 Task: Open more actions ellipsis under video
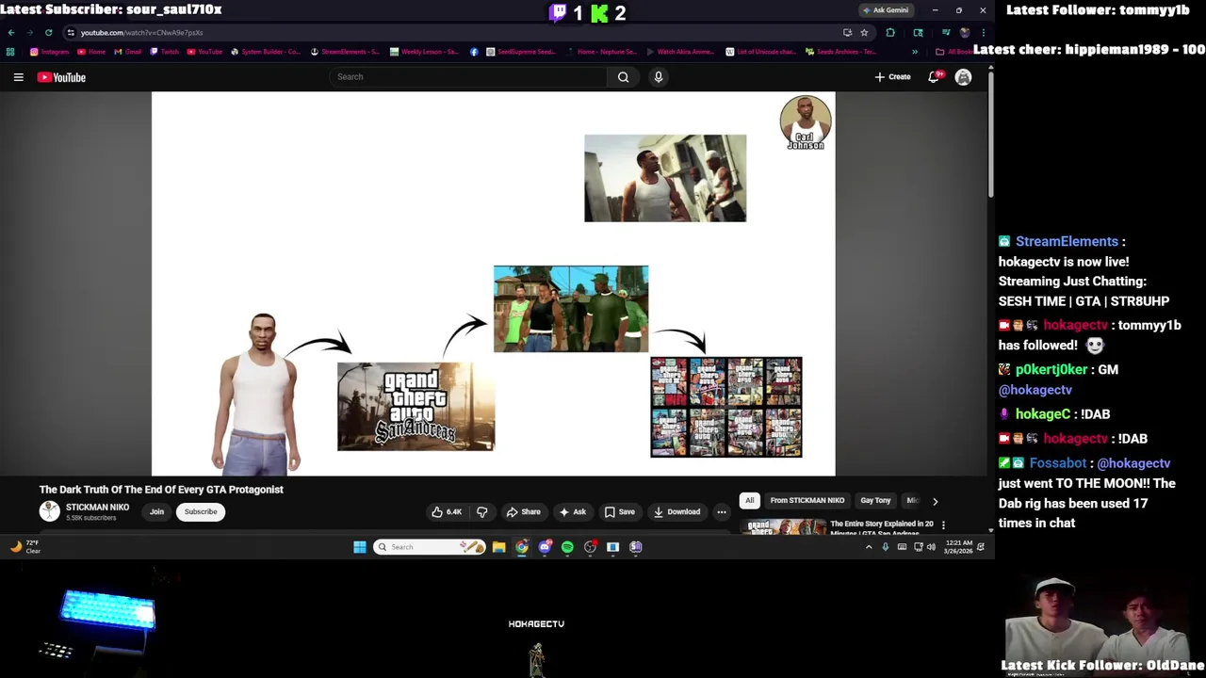(x=722, y=512)
